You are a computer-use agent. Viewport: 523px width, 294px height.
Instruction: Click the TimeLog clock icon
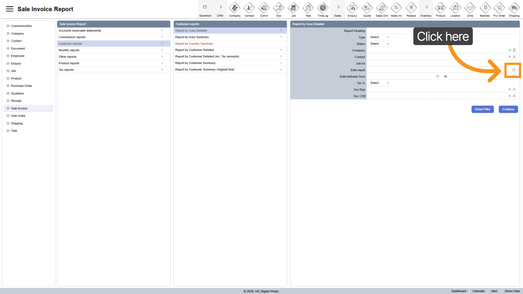pos(323,8)
